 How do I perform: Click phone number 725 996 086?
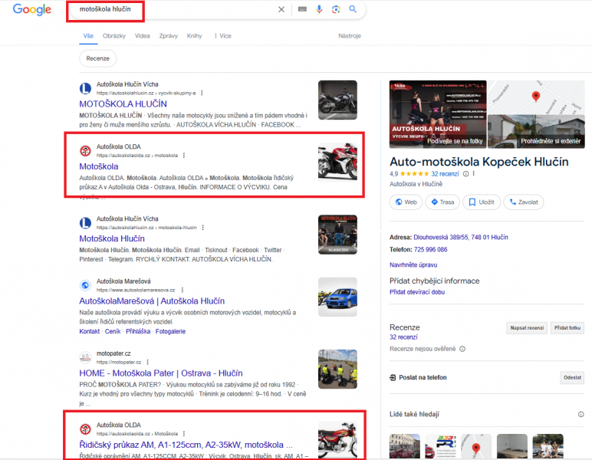pyautogui.click(x=430, y=249)
